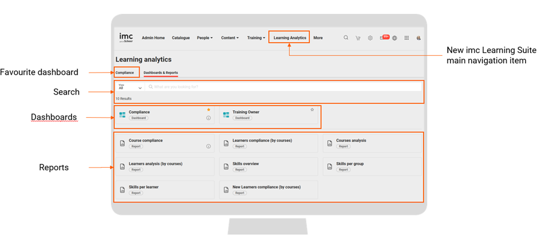Switch to the Compliance favourite tab

[x=125, y=72]
